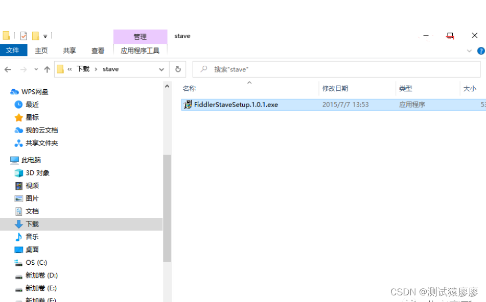486x302 pixels.
Task: Click the new folder quick-access icon
Action: point(36,36)
